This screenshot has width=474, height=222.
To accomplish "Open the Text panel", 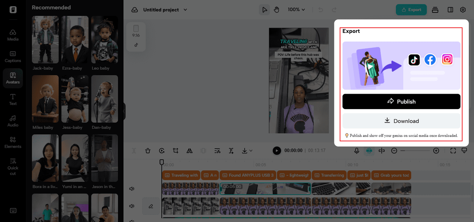I will pyautogui.click(x=13, y=100).
